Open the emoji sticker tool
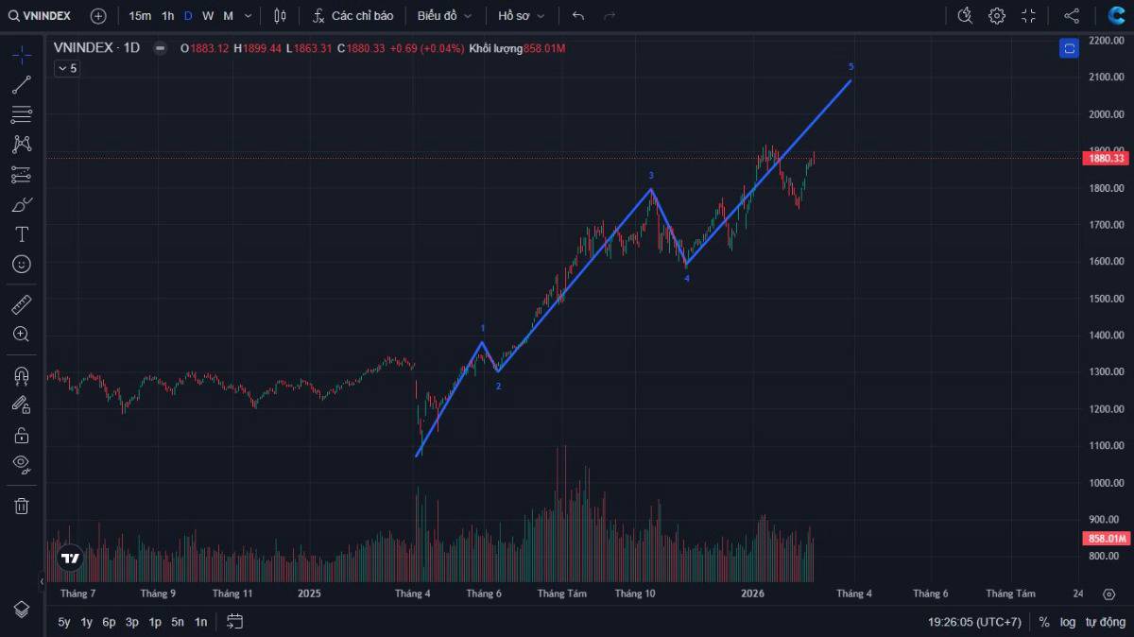The height and width of the screenshot is (637, 1134). click(21, 264)
